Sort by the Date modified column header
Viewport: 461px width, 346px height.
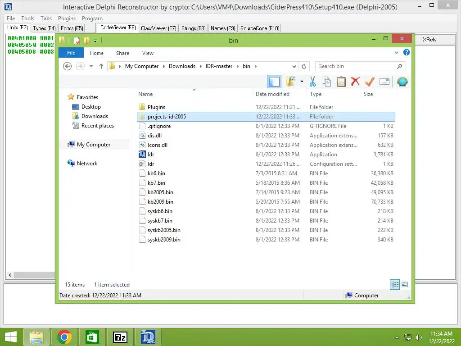pos(272,94)
